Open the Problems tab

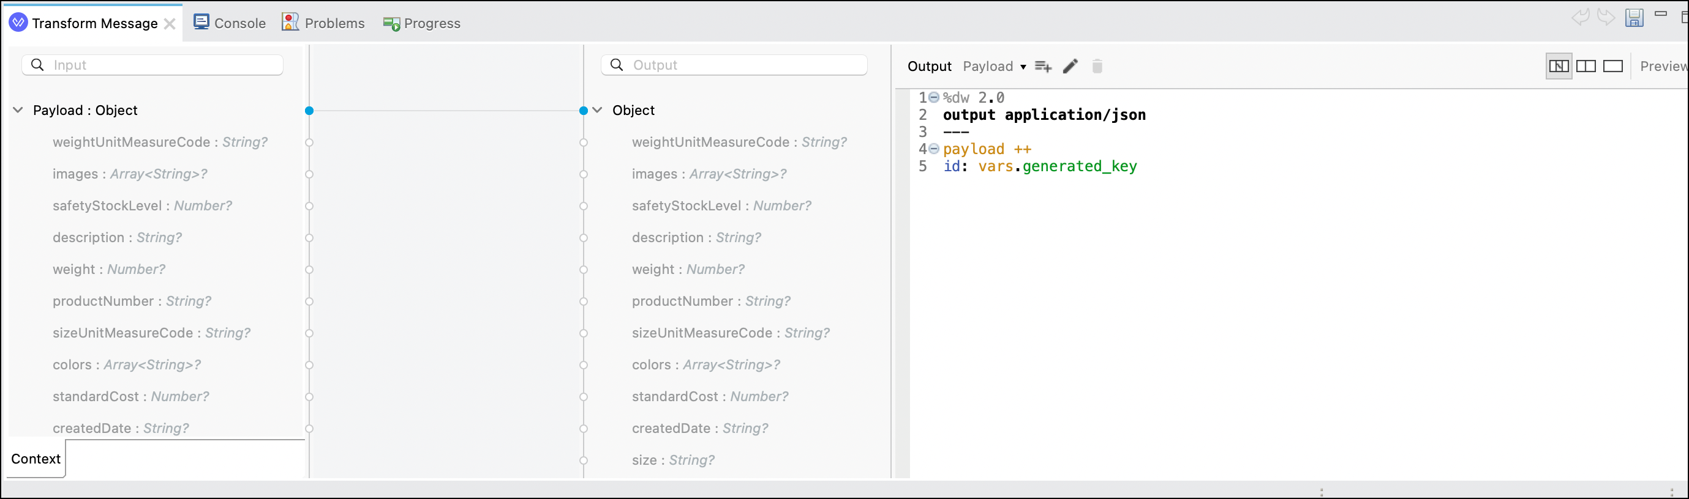click(323, 23)
